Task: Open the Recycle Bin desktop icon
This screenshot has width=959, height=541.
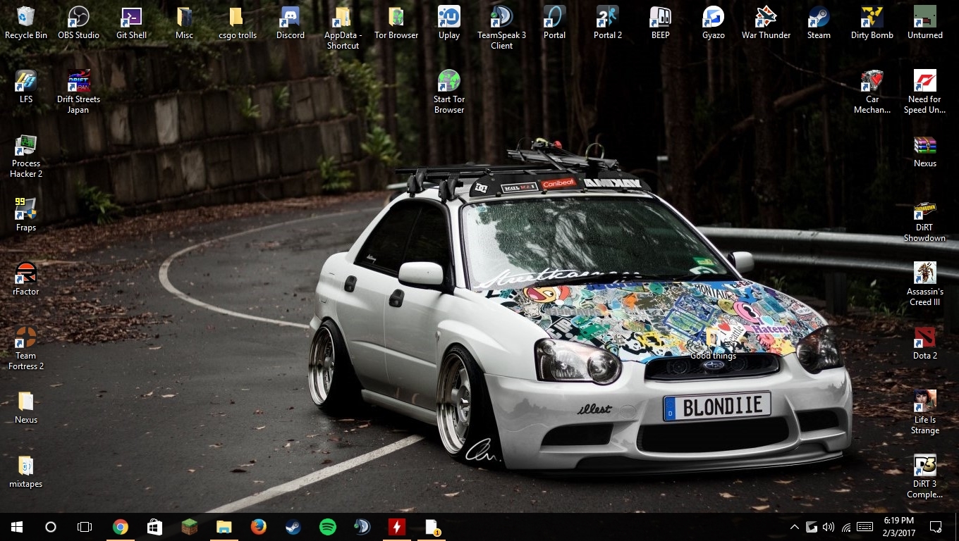Action: tap(26, 22)
